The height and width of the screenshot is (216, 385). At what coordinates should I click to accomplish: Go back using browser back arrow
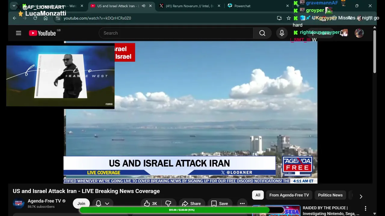click(14, 18)
